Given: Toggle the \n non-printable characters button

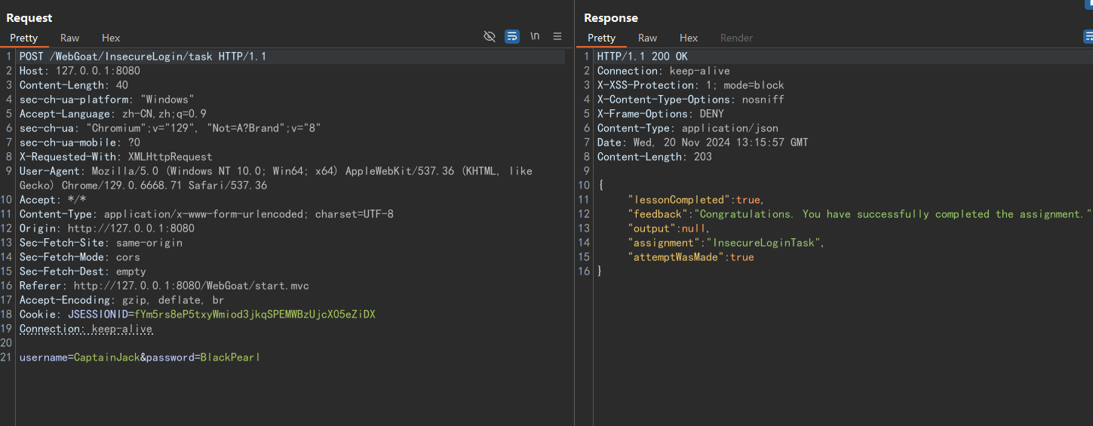Looking at the screenshot, I should (x=535, y=36).
